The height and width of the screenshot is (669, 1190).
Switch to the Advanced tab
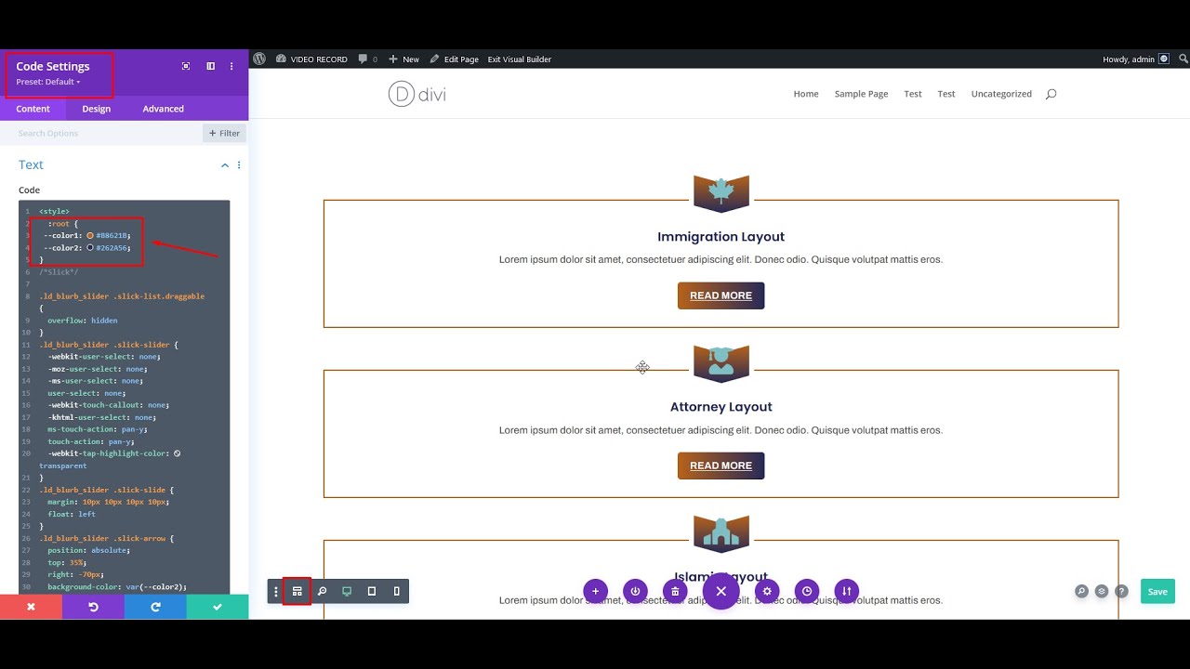164,109
